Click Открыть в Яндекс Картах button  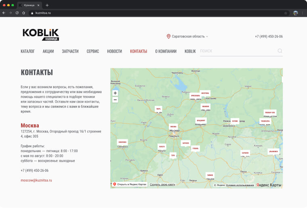pos(130,184)
